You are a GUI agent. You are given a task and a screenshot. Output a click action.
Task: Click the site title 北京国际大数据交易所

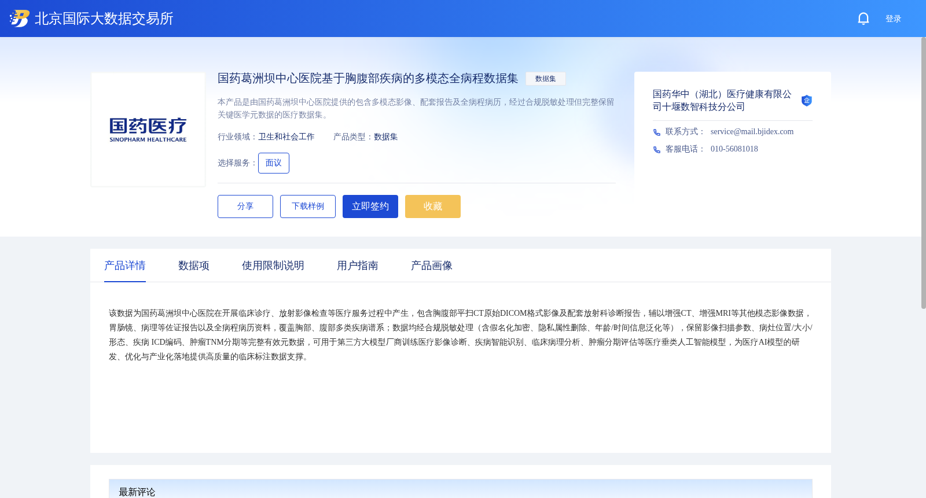click(104, 19)
